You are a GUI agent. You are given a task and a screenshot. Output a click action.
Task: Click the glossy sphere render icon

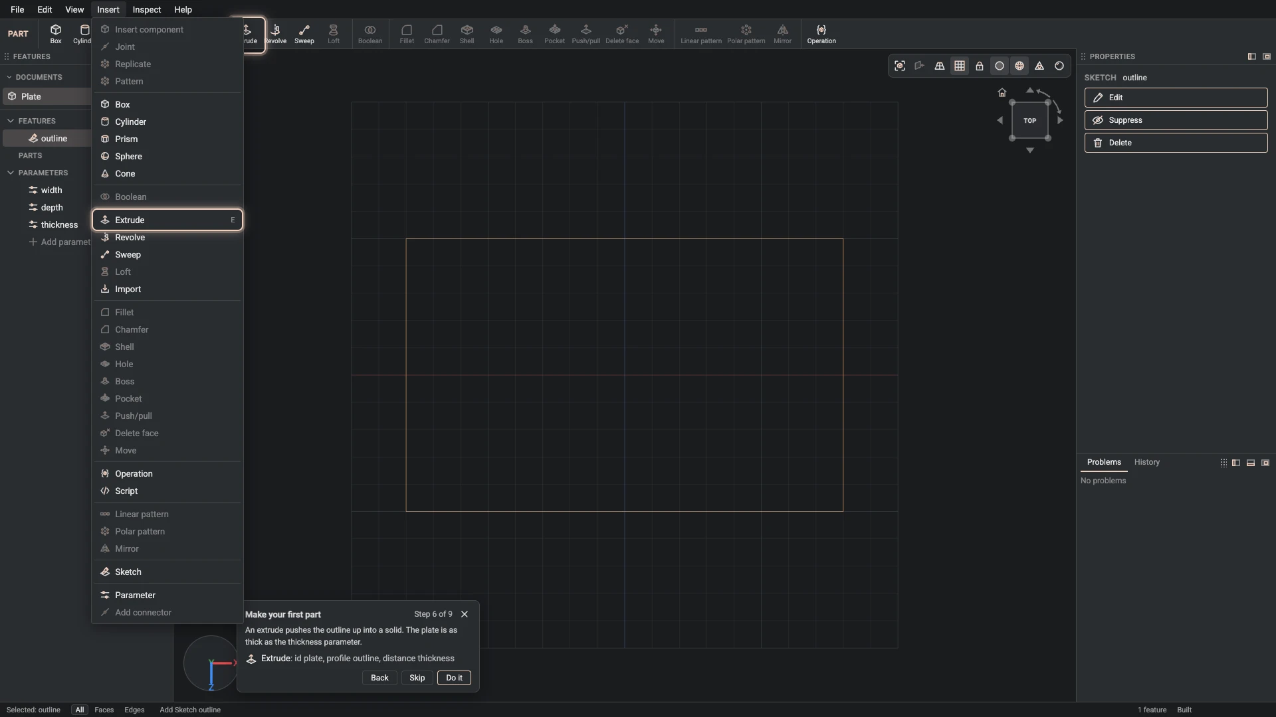[1059, 66]
